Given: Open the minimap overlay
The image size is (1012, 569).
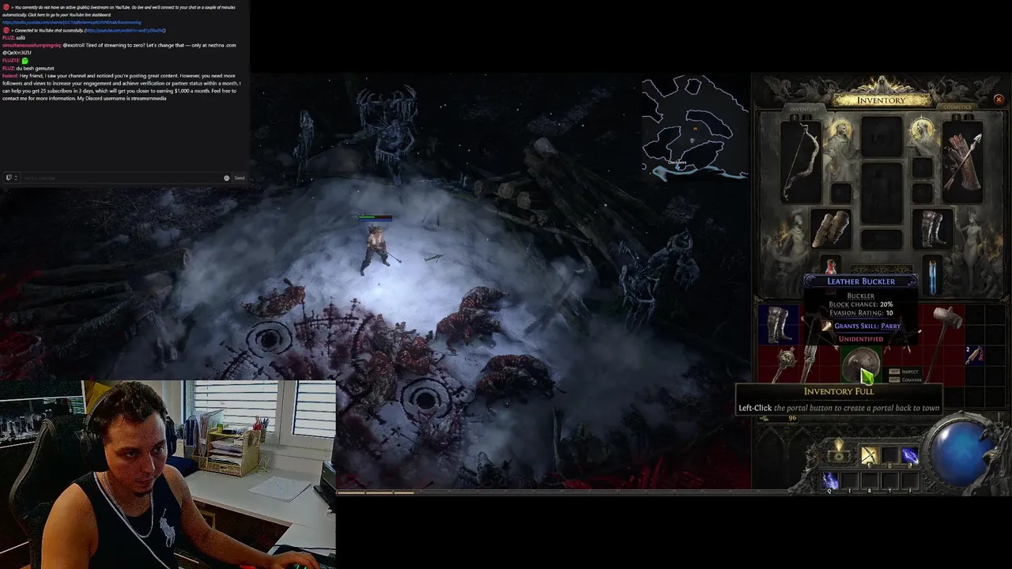Looking at the screenshot, I should (x=693, y=129).
